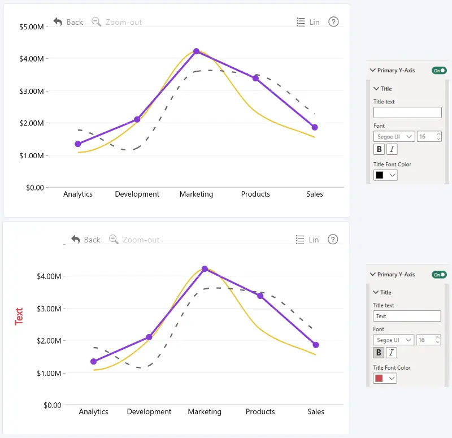Turn off the lower Primary Y-Axis switch
The width and height of the screenshot is (452, 438).
pos(439,275)
